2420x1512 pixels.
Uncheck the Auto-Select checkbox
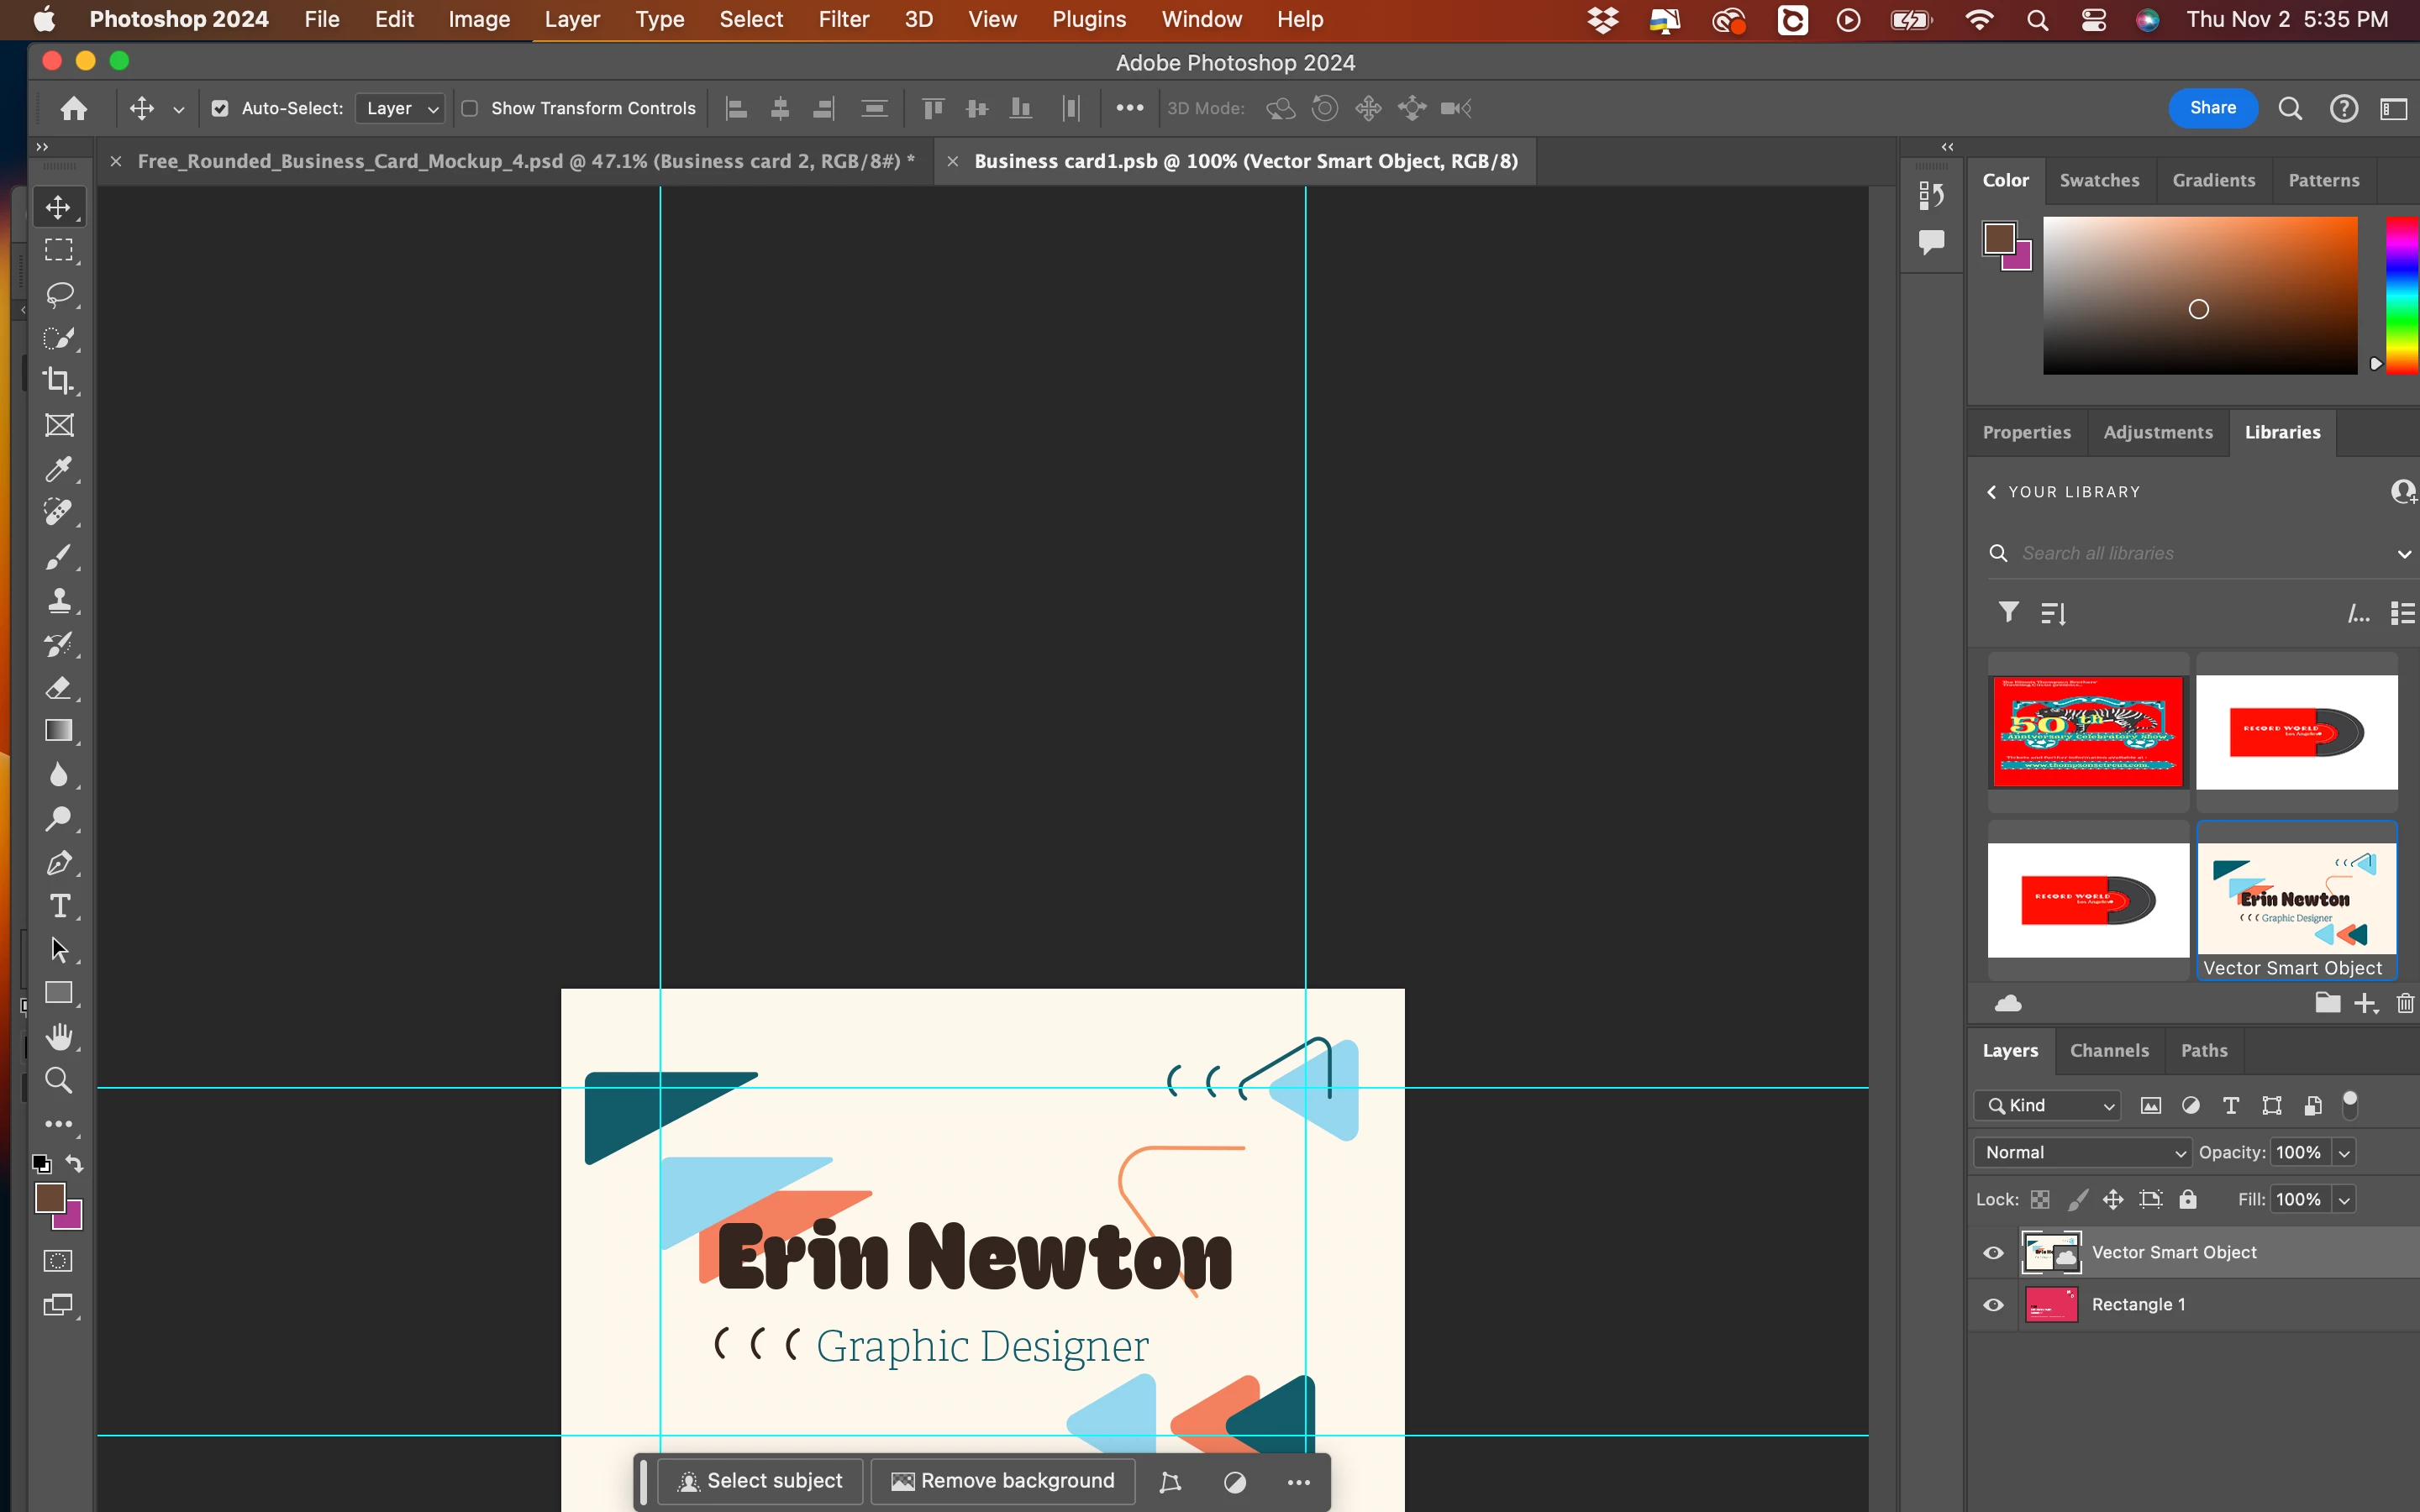point(220,108)
